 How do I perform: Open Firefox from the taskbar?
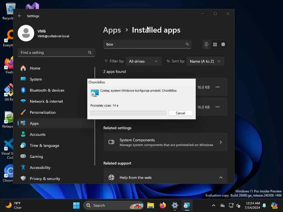[x=163, y=205]
